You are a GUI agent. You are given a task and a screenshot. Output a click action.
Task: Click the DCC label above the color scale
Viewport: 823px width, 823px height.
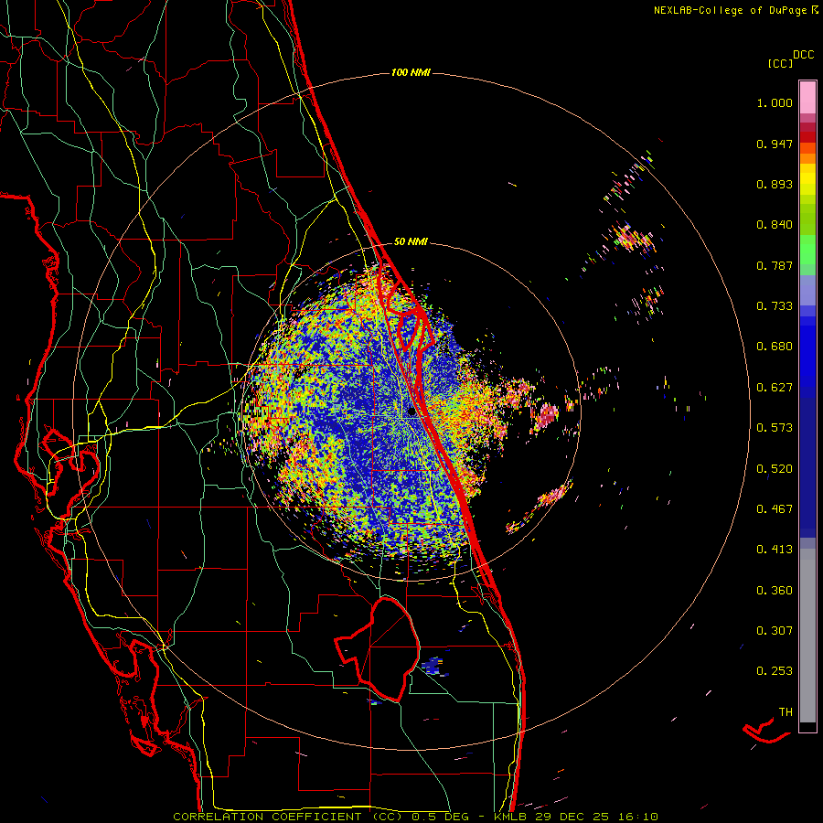[x=804, y=55]
